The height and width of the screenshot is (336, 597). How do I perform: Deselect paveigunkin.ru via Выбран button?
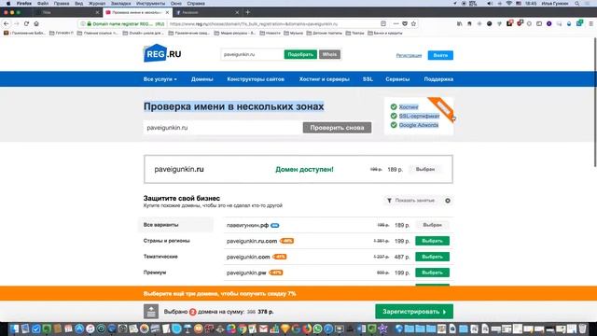425,169
